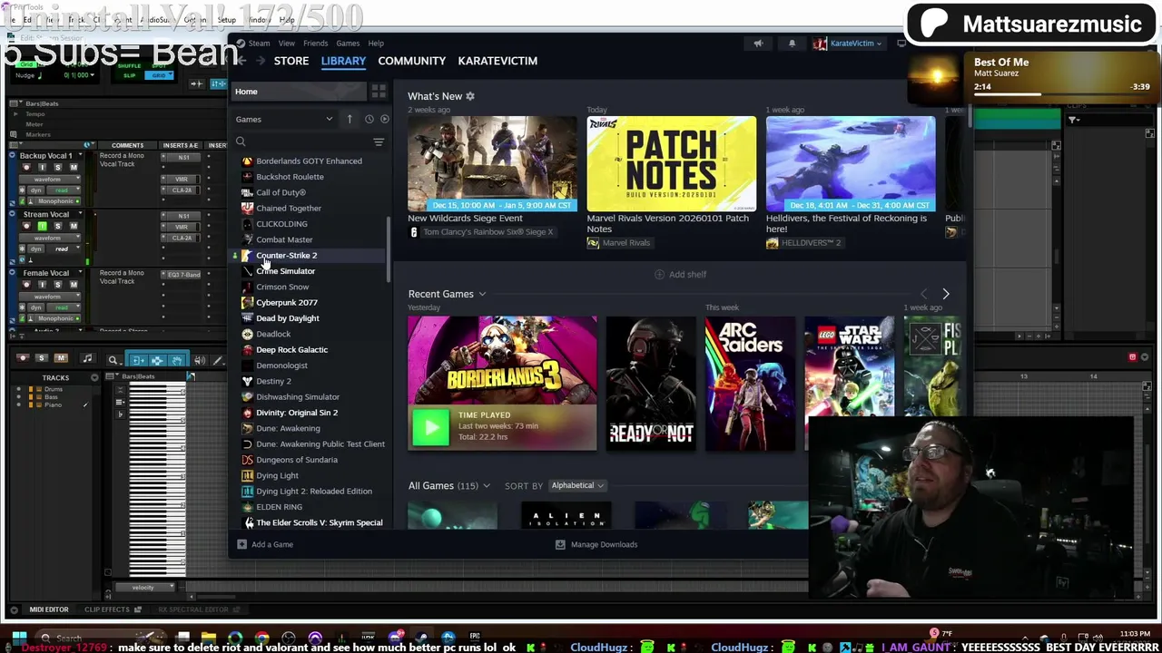Record-enable the Female Vocal track in Pro Tools
Screen dimensions: 1162x653
[25, 285]
